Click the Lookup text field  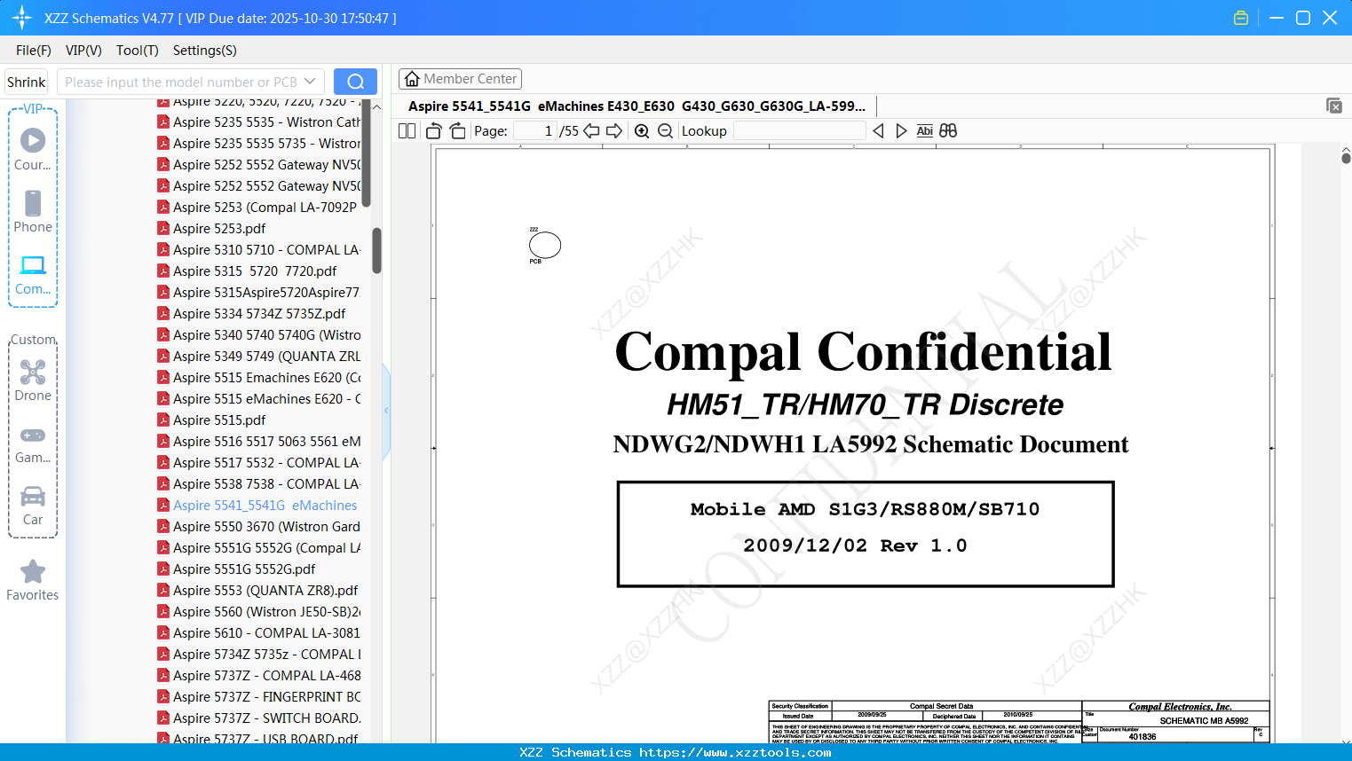(x=799, y=131)
